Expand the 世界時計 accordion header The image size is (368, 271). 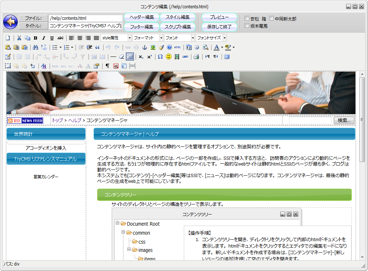[x=46, y=134]
